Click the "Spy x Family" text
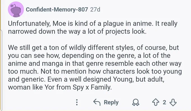 (x=92, y=87)
